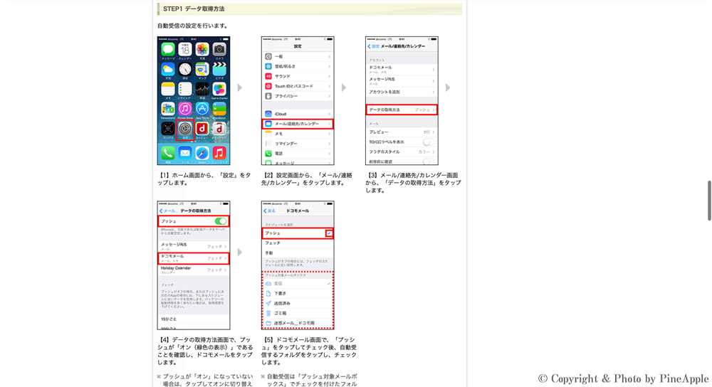Expand the Data fetch method row chevron
This screenshot has width=712, height=387.
click(434, 110)
